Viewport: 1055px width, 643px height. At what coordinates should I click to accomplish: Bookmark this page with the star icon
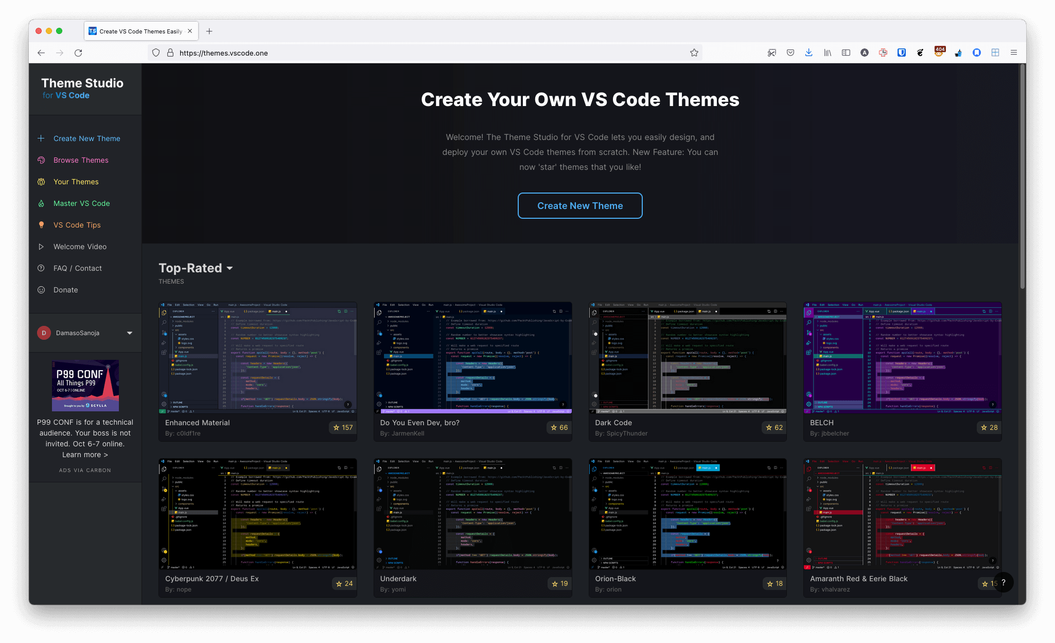[x=694, y=53]
